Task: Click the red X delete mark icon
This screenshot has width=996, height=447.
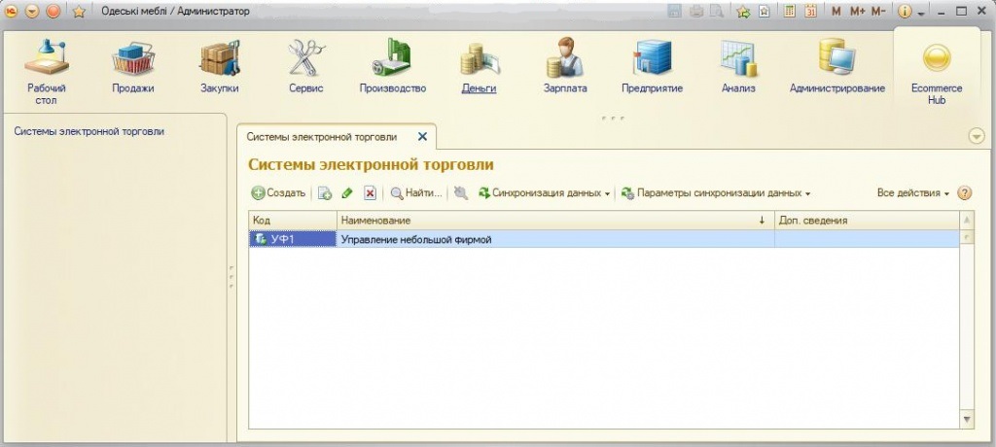Action: tap(370, 193)
